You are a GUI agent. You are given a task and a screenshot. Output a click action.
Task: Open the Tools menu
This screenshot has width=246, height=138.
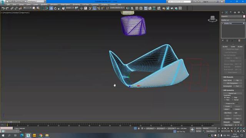[14, 5]
